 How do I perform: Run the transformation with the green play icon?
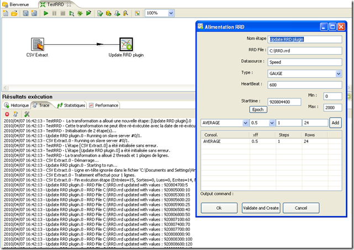(x=46, y=13)
